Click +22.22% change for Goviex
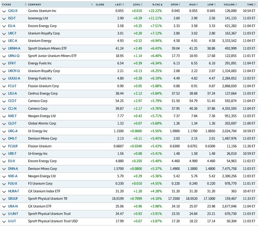258x226 pixels. pos(155,11)
